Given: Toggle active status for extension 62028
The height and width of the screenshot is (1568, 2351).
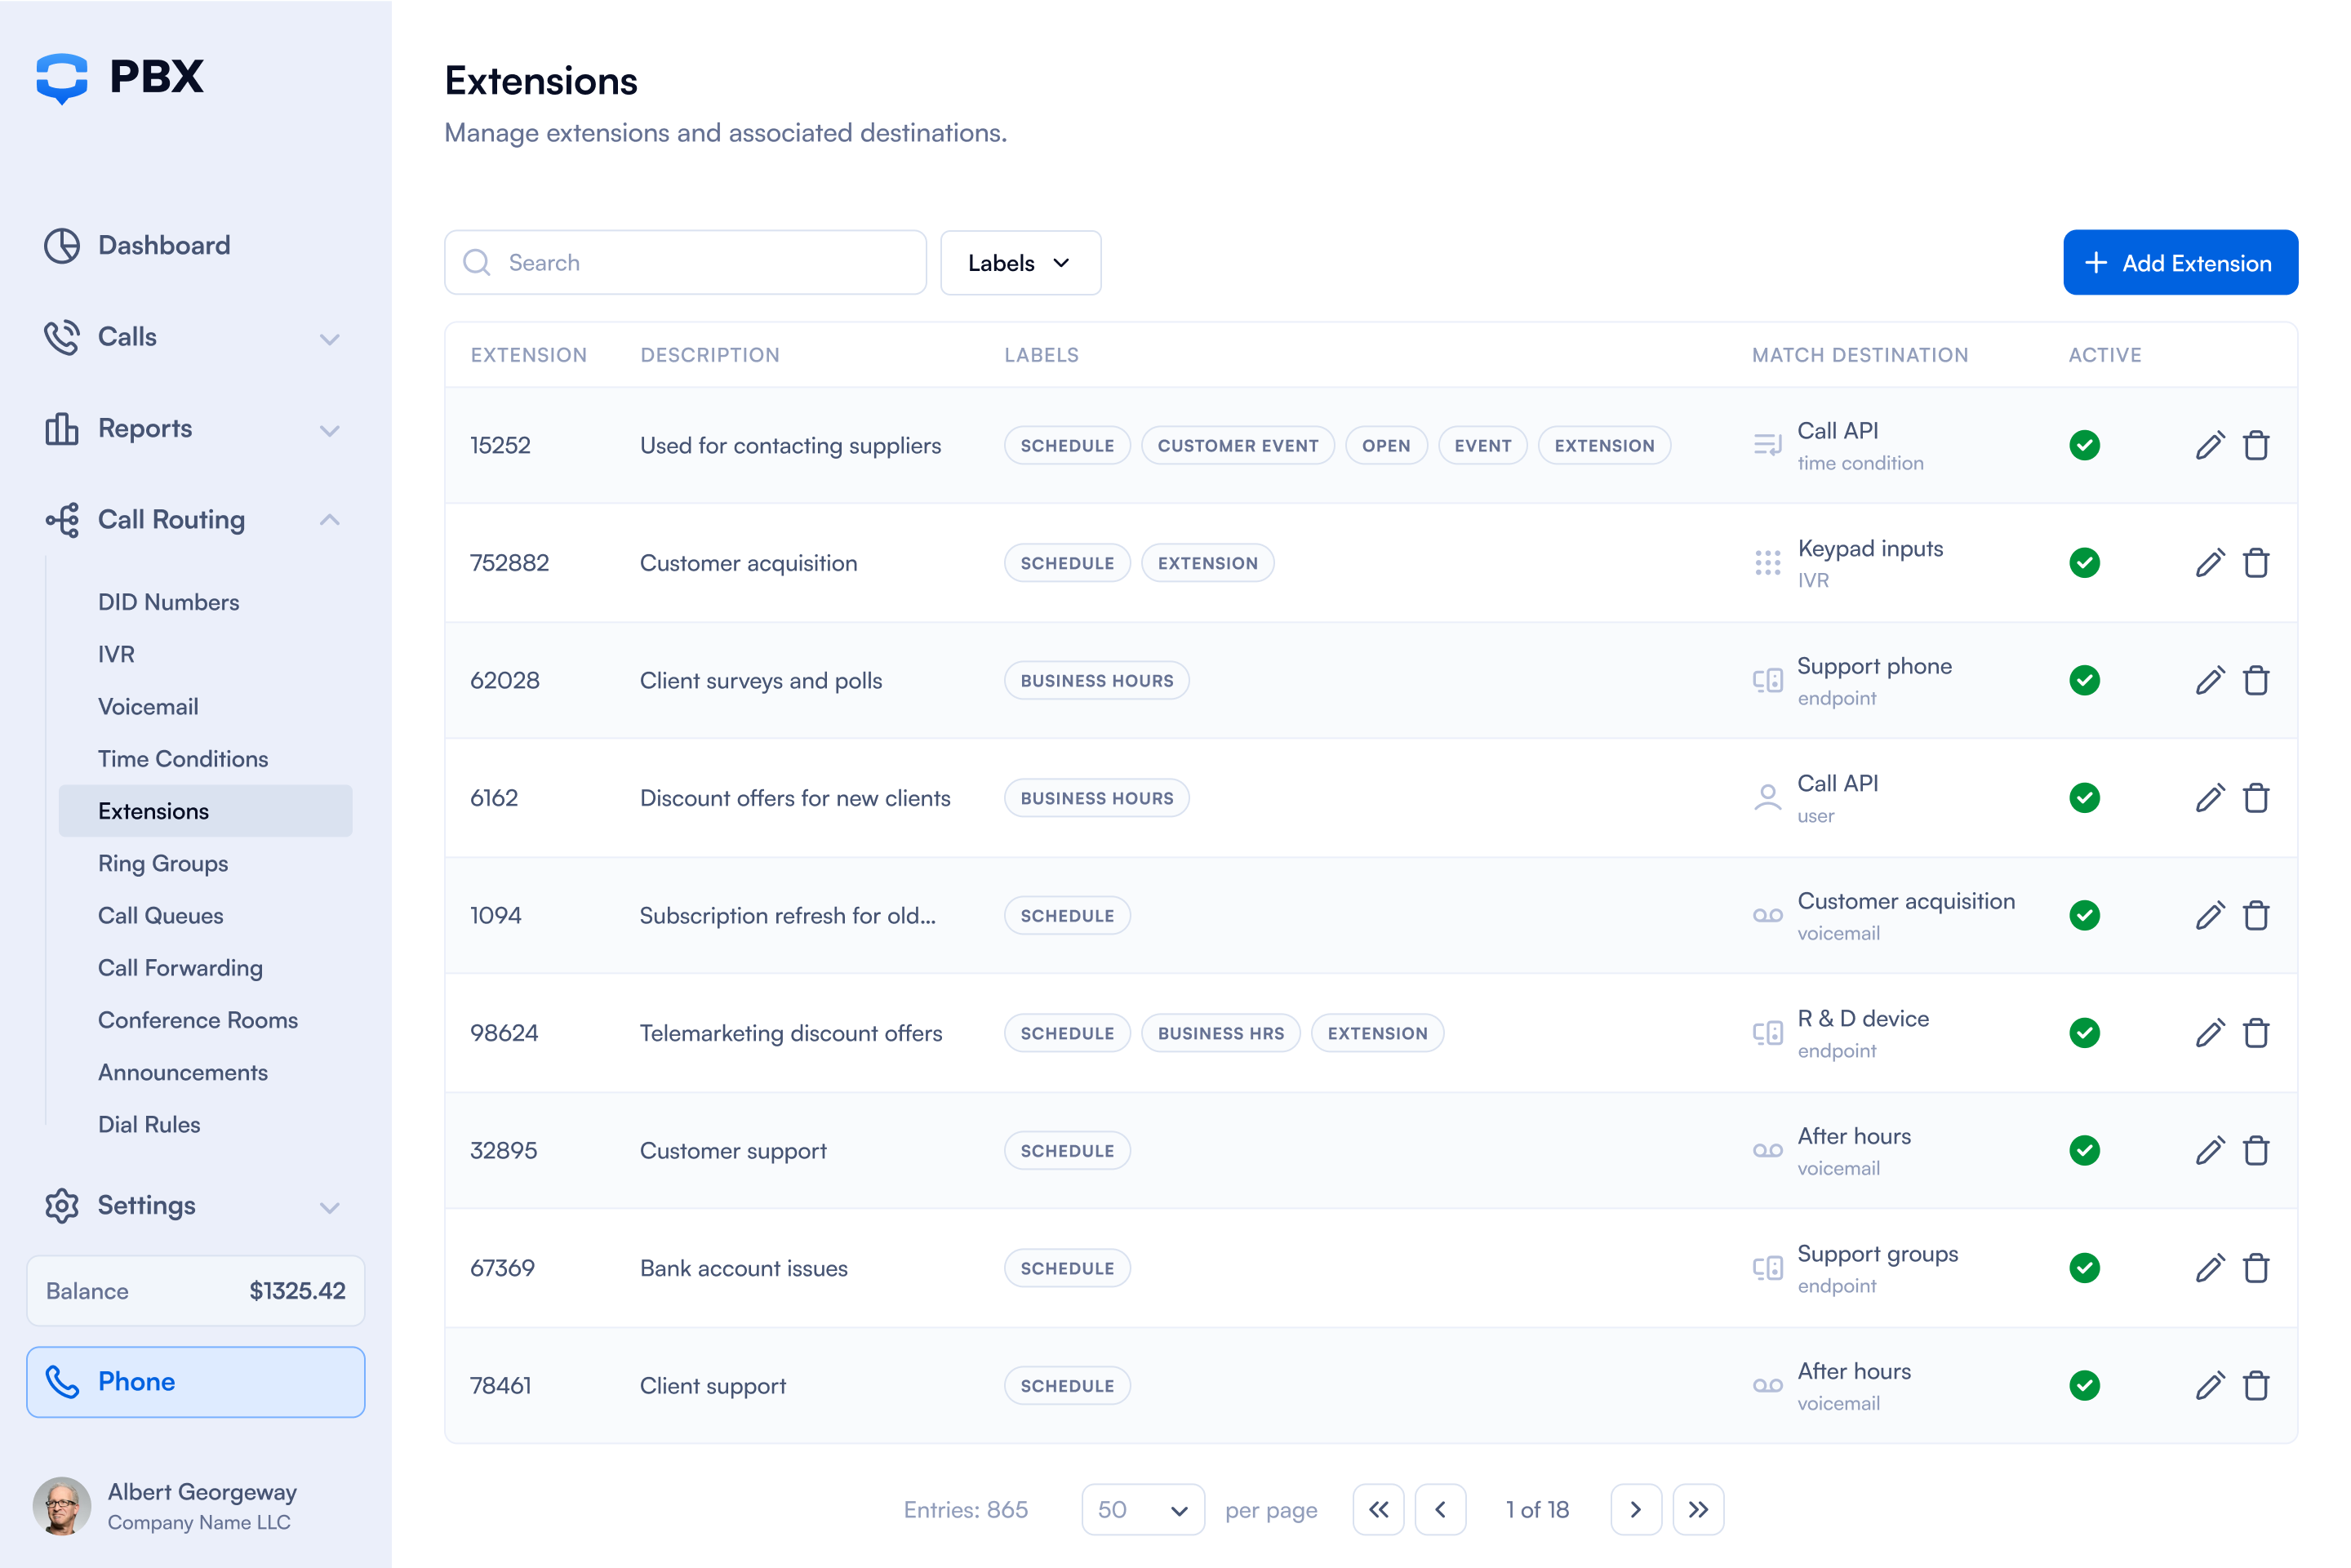Looking at the screenshot, I should click(x=2084, y=680).
